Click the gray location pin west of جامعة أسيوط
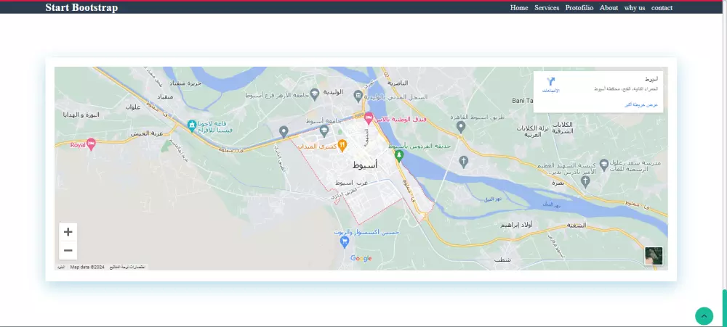The image size is (727, 327). coord(284,131)
